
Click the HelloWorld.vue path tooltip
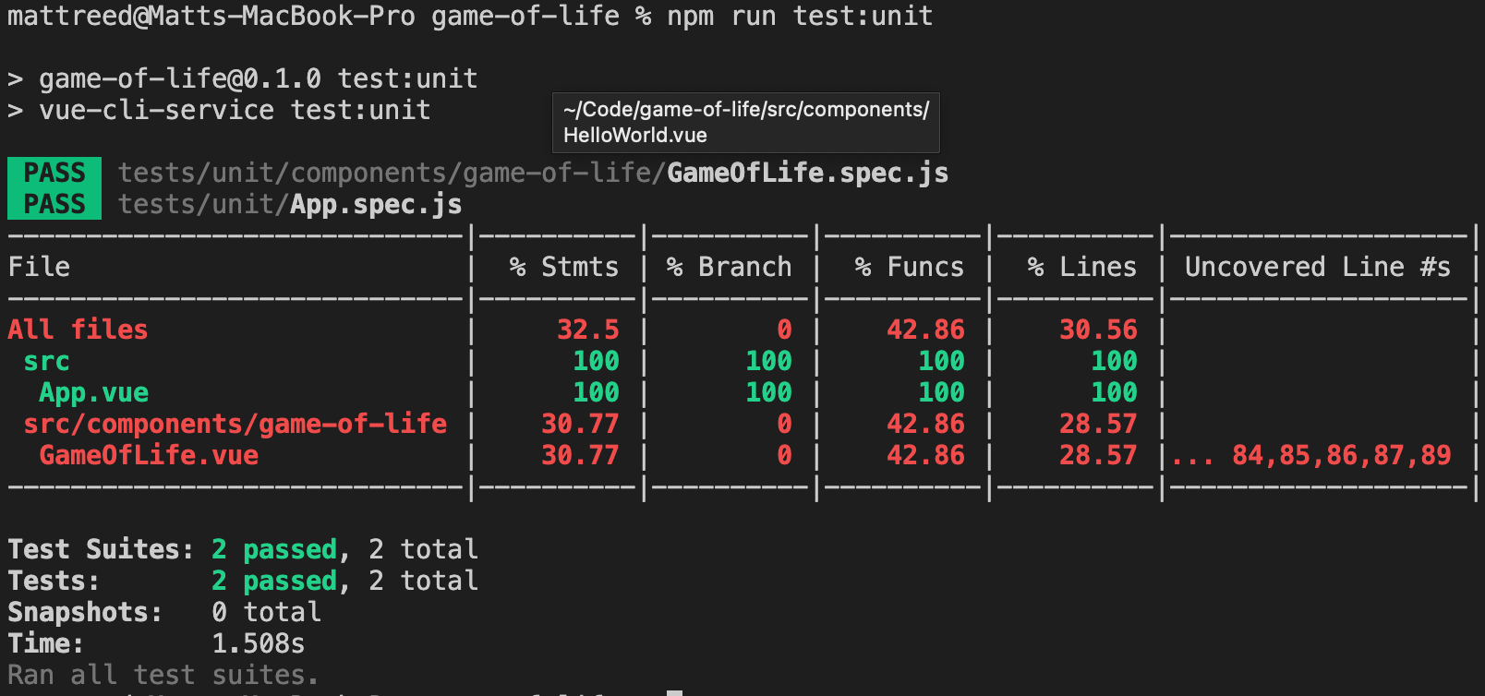[x=746, y=122]
